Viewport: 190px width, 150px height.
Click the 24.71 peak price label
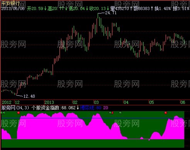tap(111, 13)
